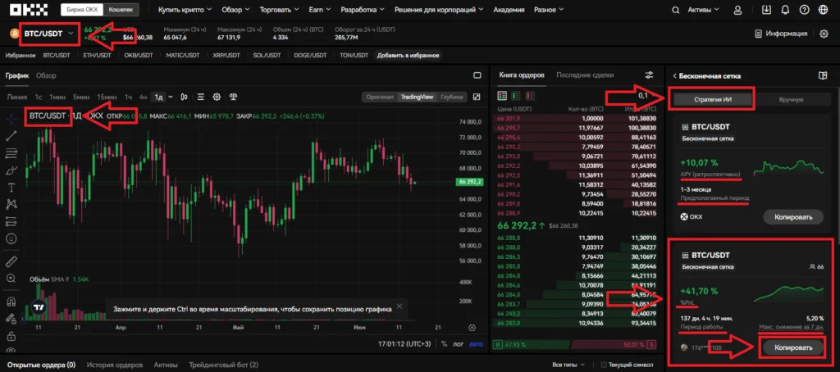840x372 pixels.
Task: Switch to Биржа OKX mode
Action: pyautogui.click(x=82, y=10)
